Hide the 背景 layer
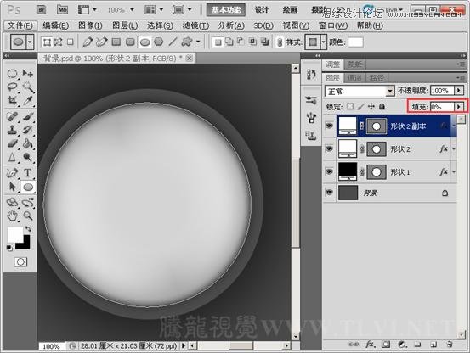Image resolution: width=470 pixels, height=353 pixels. tap(330, 193)
